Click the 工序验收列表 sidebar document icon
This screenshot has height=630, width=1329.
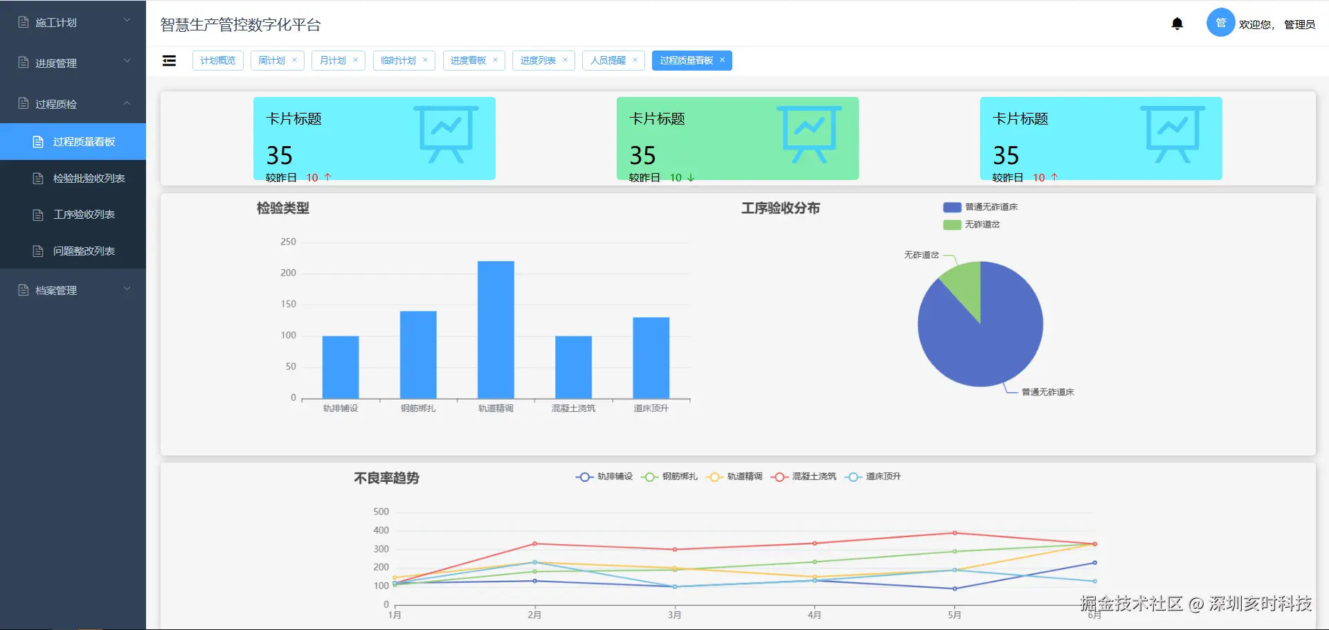[x=38, y=215]
